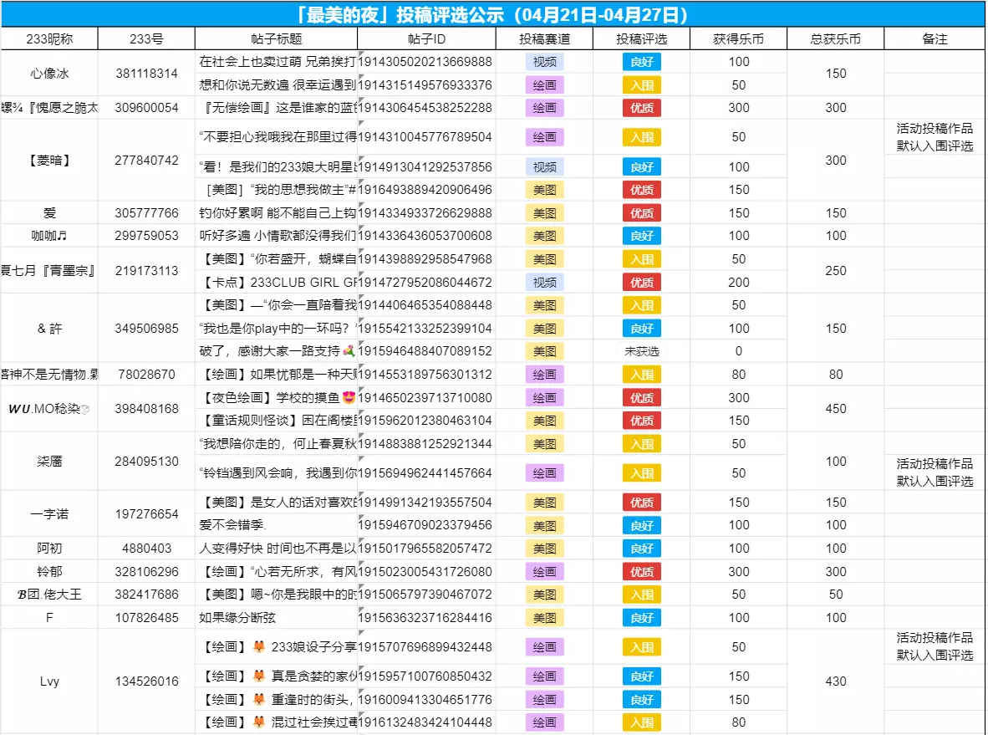The height and width of the screenshot is (735, 988).
Task: Click the bouquet emoji after 感谢大家一路支持
Action: tap(349, 351)
